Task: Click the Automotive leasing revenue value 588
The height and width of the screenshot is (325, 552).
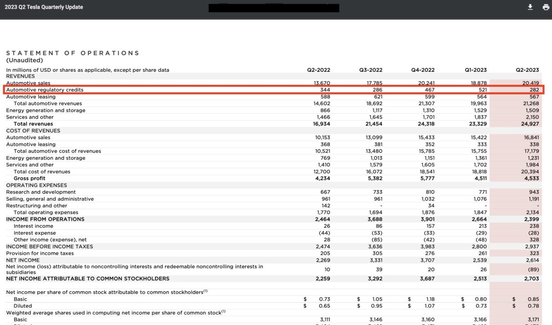Action: pyautogui.click(x=325, y=97)
